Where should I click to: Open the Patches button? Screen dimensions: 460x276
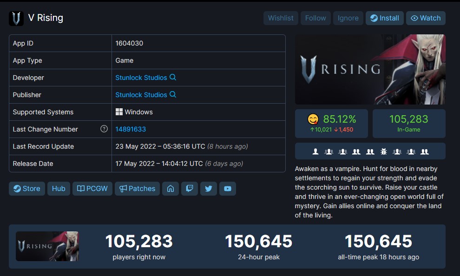point(137,189)
